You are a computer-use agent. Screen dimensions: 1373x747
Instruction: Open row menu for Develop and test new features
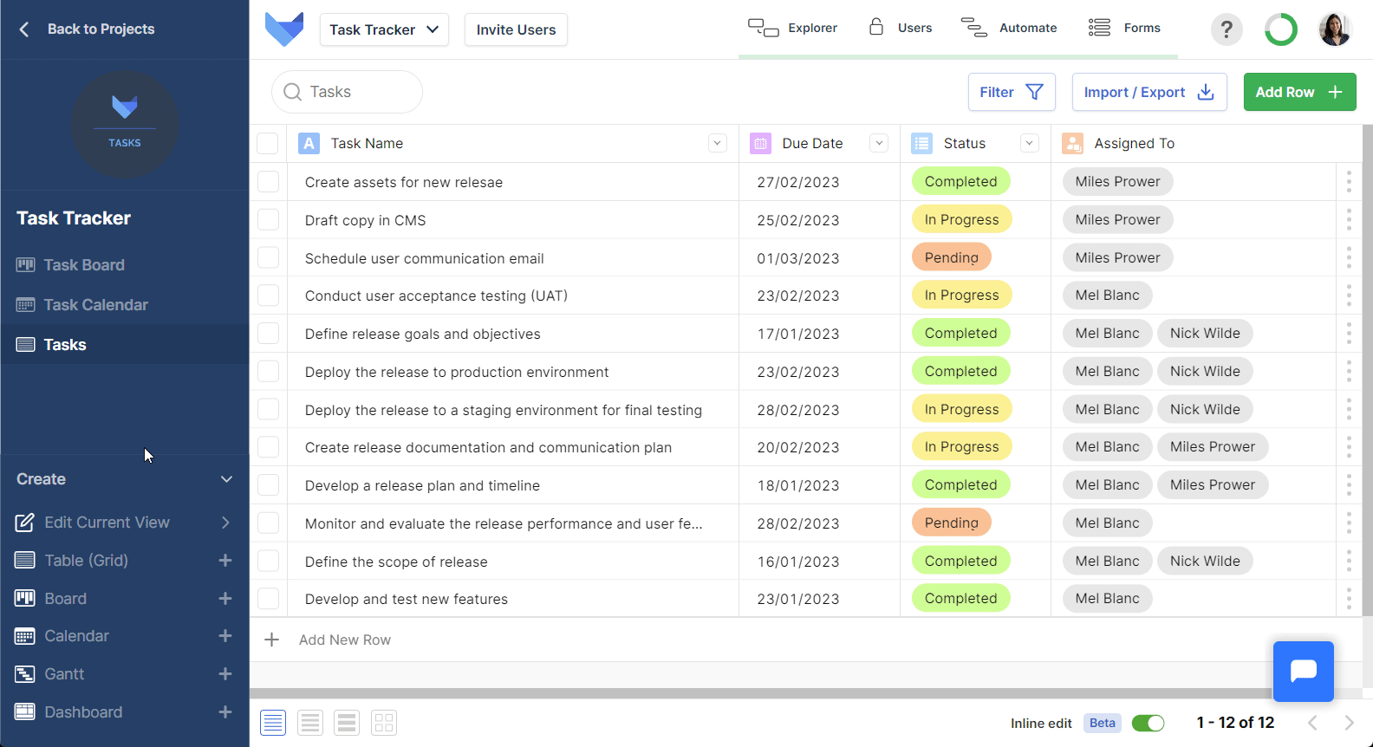coord(1349,599)
